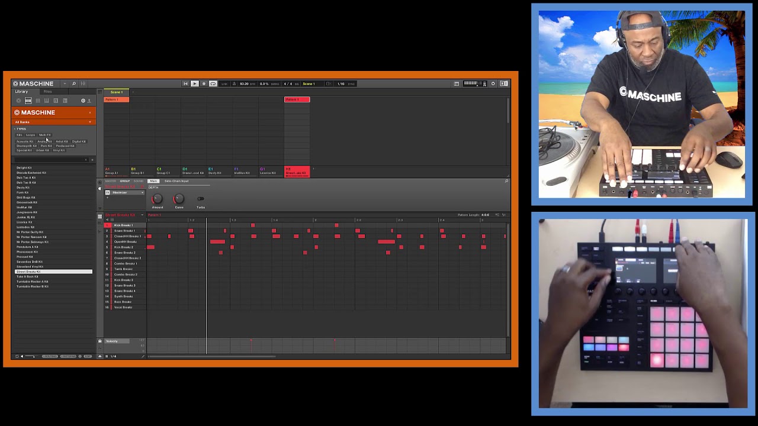Toggle the Loop button in the transport
Image resolution: width=758 pixels, height=426 pixels.
pyautogui.click(x=213, y=83)
